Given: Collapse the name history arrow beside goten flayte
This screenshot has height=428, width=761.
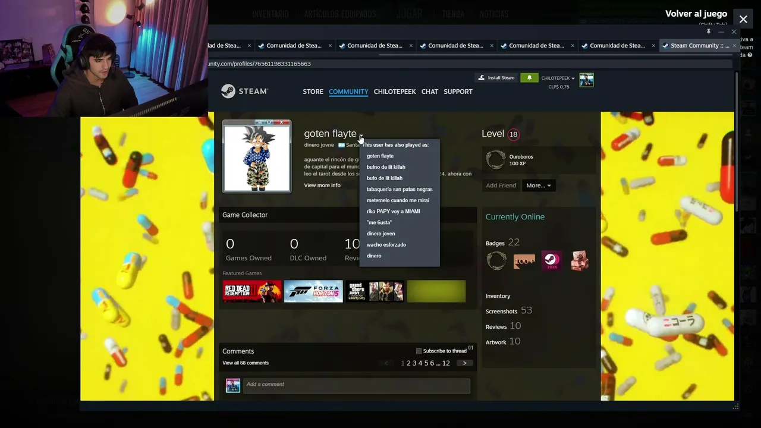Looking at the screenshot, I should (x=361, y=137).
